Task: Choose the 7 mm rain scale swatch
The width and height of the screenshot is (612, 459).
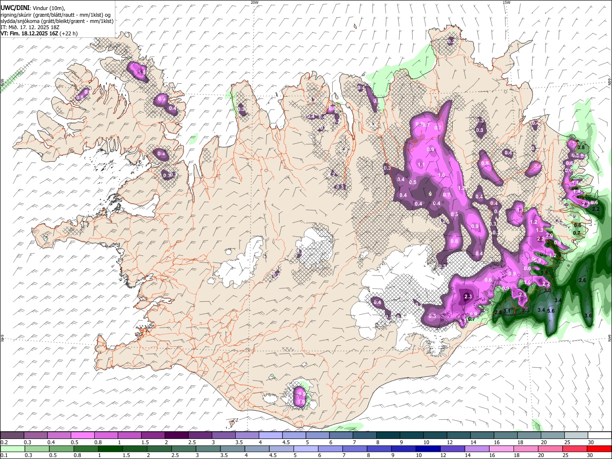Action: [354, 448]
